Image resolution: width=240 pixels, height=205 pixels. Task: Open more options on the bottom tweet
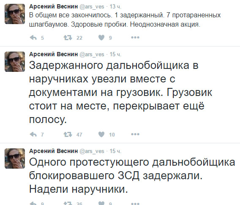pyautogui.click(x=135, y=204)
